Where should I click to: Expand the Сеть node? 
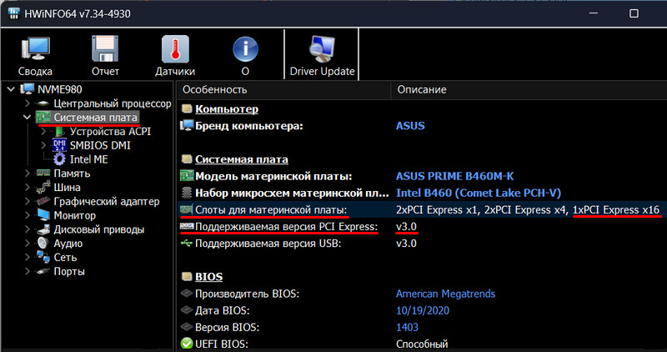(28, 258)
